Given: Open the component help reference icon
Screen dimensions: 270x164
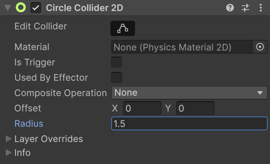Looking at the screenshot, I should [230, 8].
